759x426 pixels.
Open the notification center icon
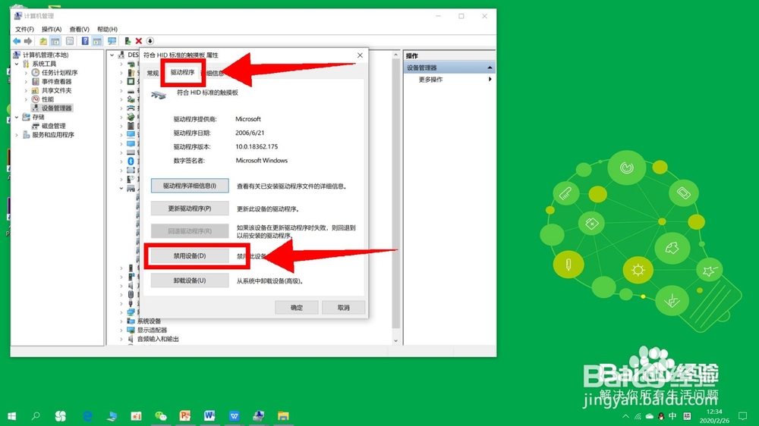click(742, 416)
